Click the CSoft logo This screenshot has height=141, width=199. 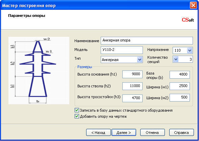(x=188, y=20)
